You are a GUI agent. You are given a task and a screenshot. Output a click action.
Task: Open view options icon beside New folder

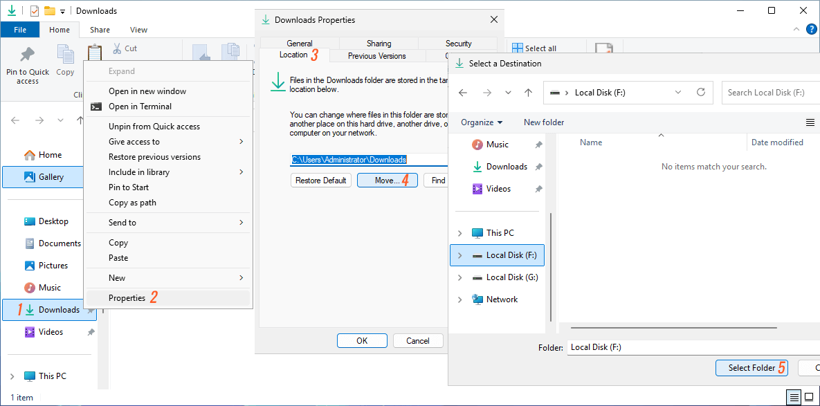[x=810, y=122]
